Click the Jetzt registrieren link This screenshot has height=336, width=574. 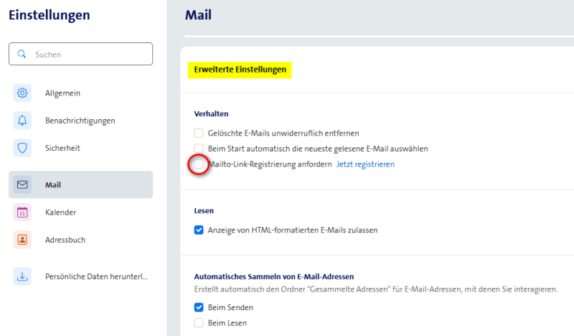click(365, 164)
